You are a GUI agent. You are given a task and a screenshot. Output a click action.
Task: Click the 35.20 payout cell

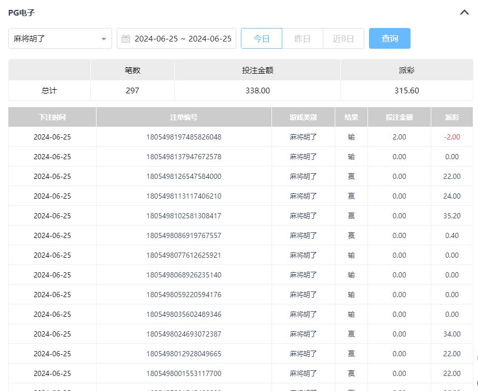(452, 216)
